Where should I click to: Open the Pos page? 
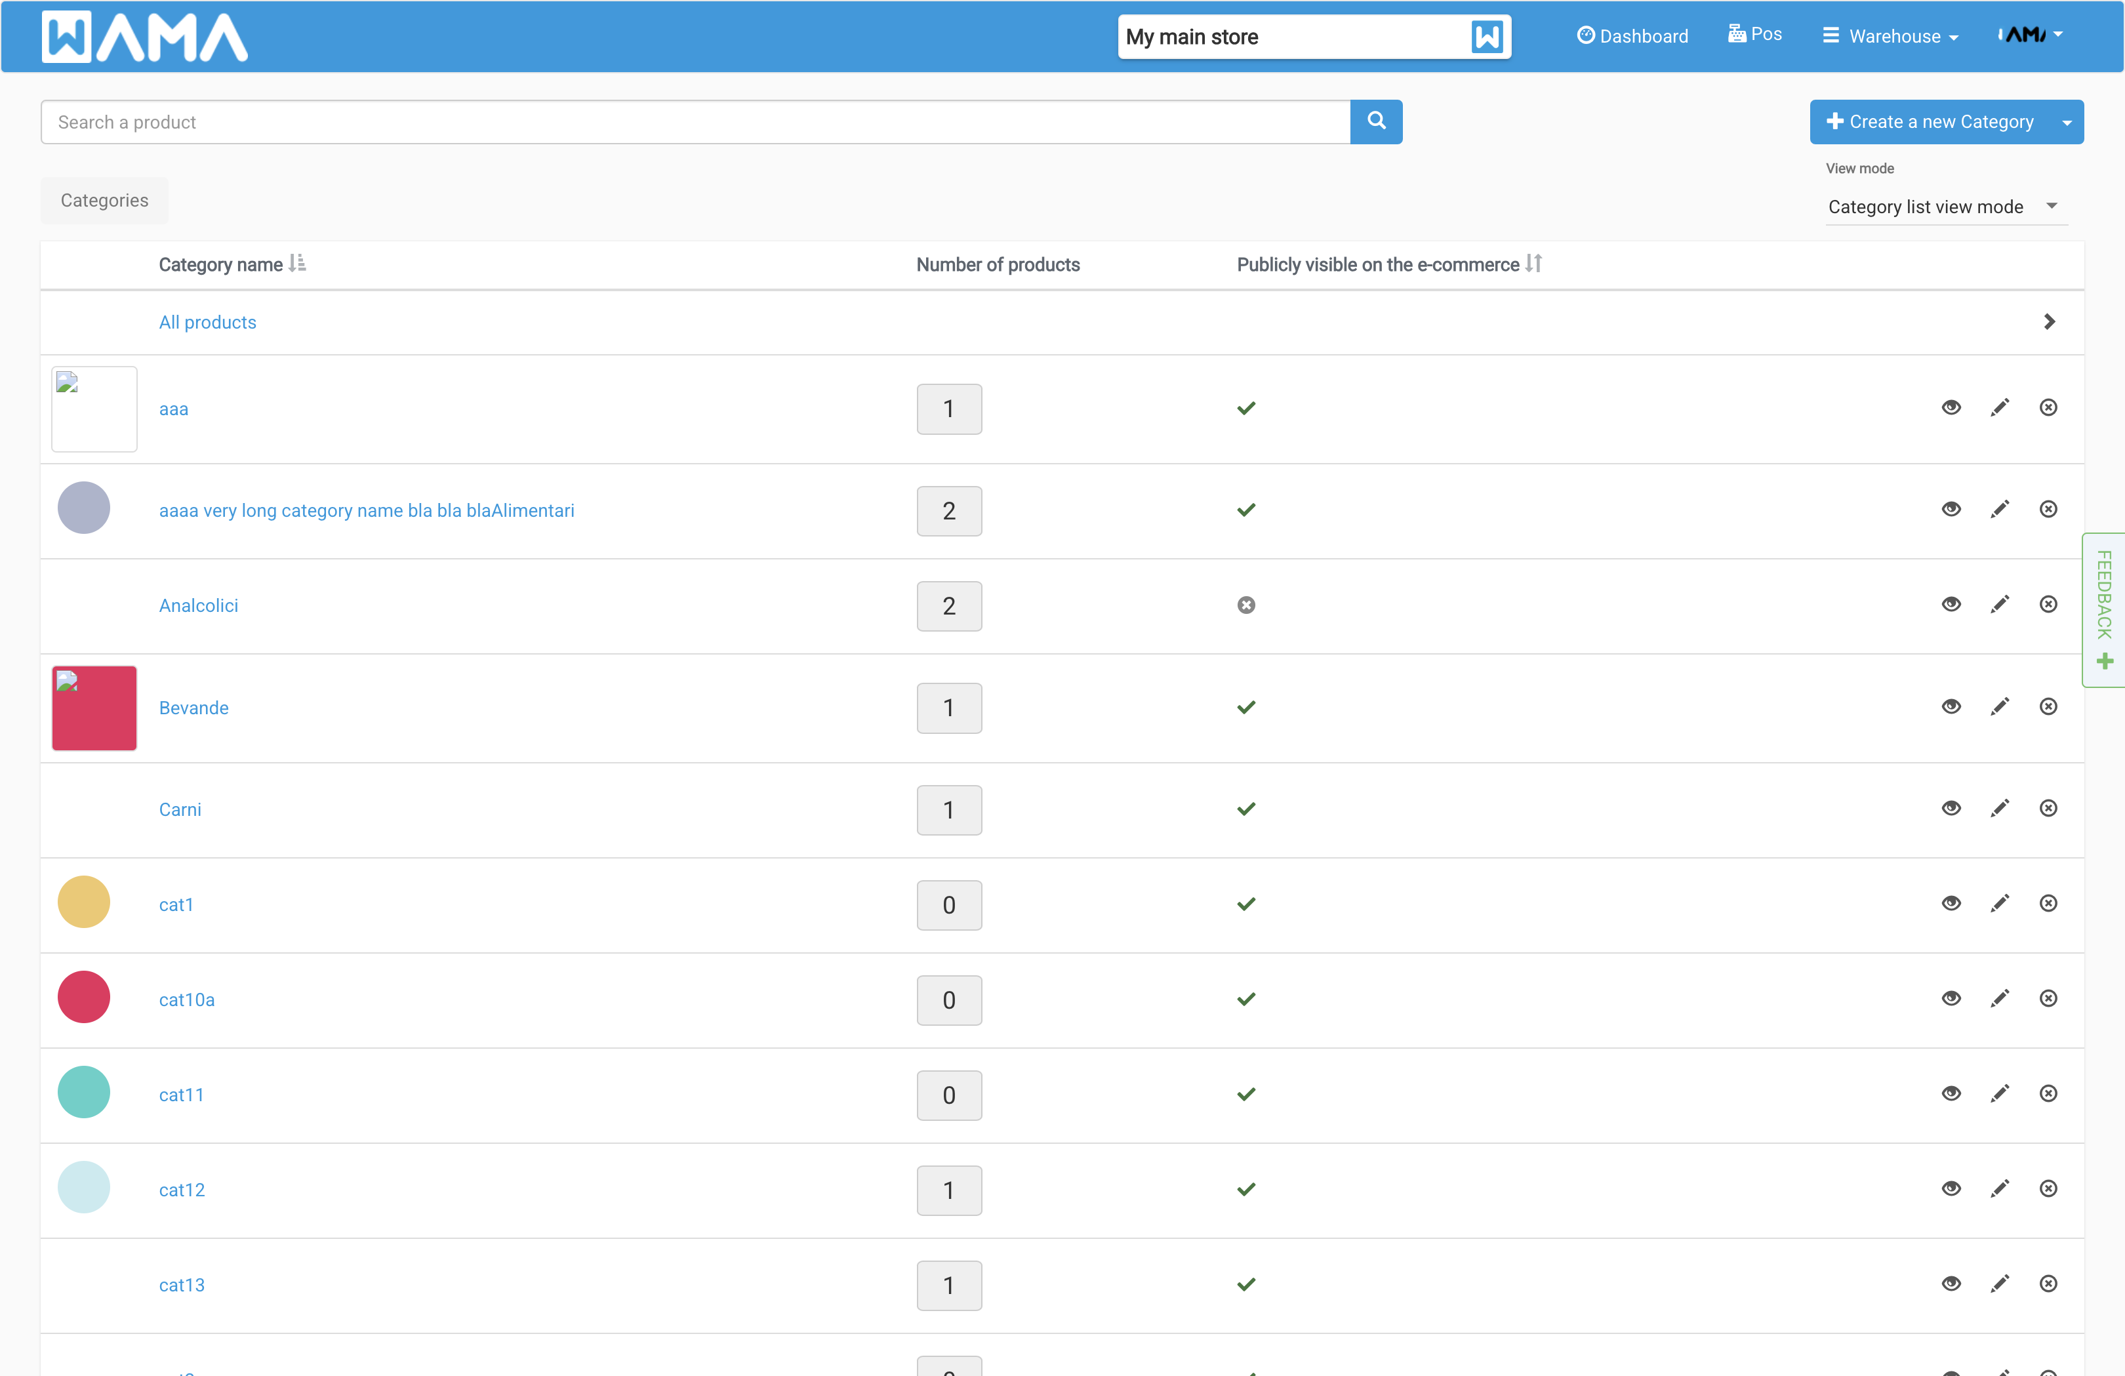tap(1754, 34)
